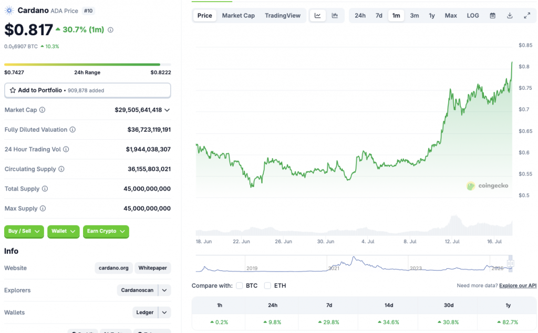Select Max chart timeframe
The image size is (538, 333).
point(451,15)
